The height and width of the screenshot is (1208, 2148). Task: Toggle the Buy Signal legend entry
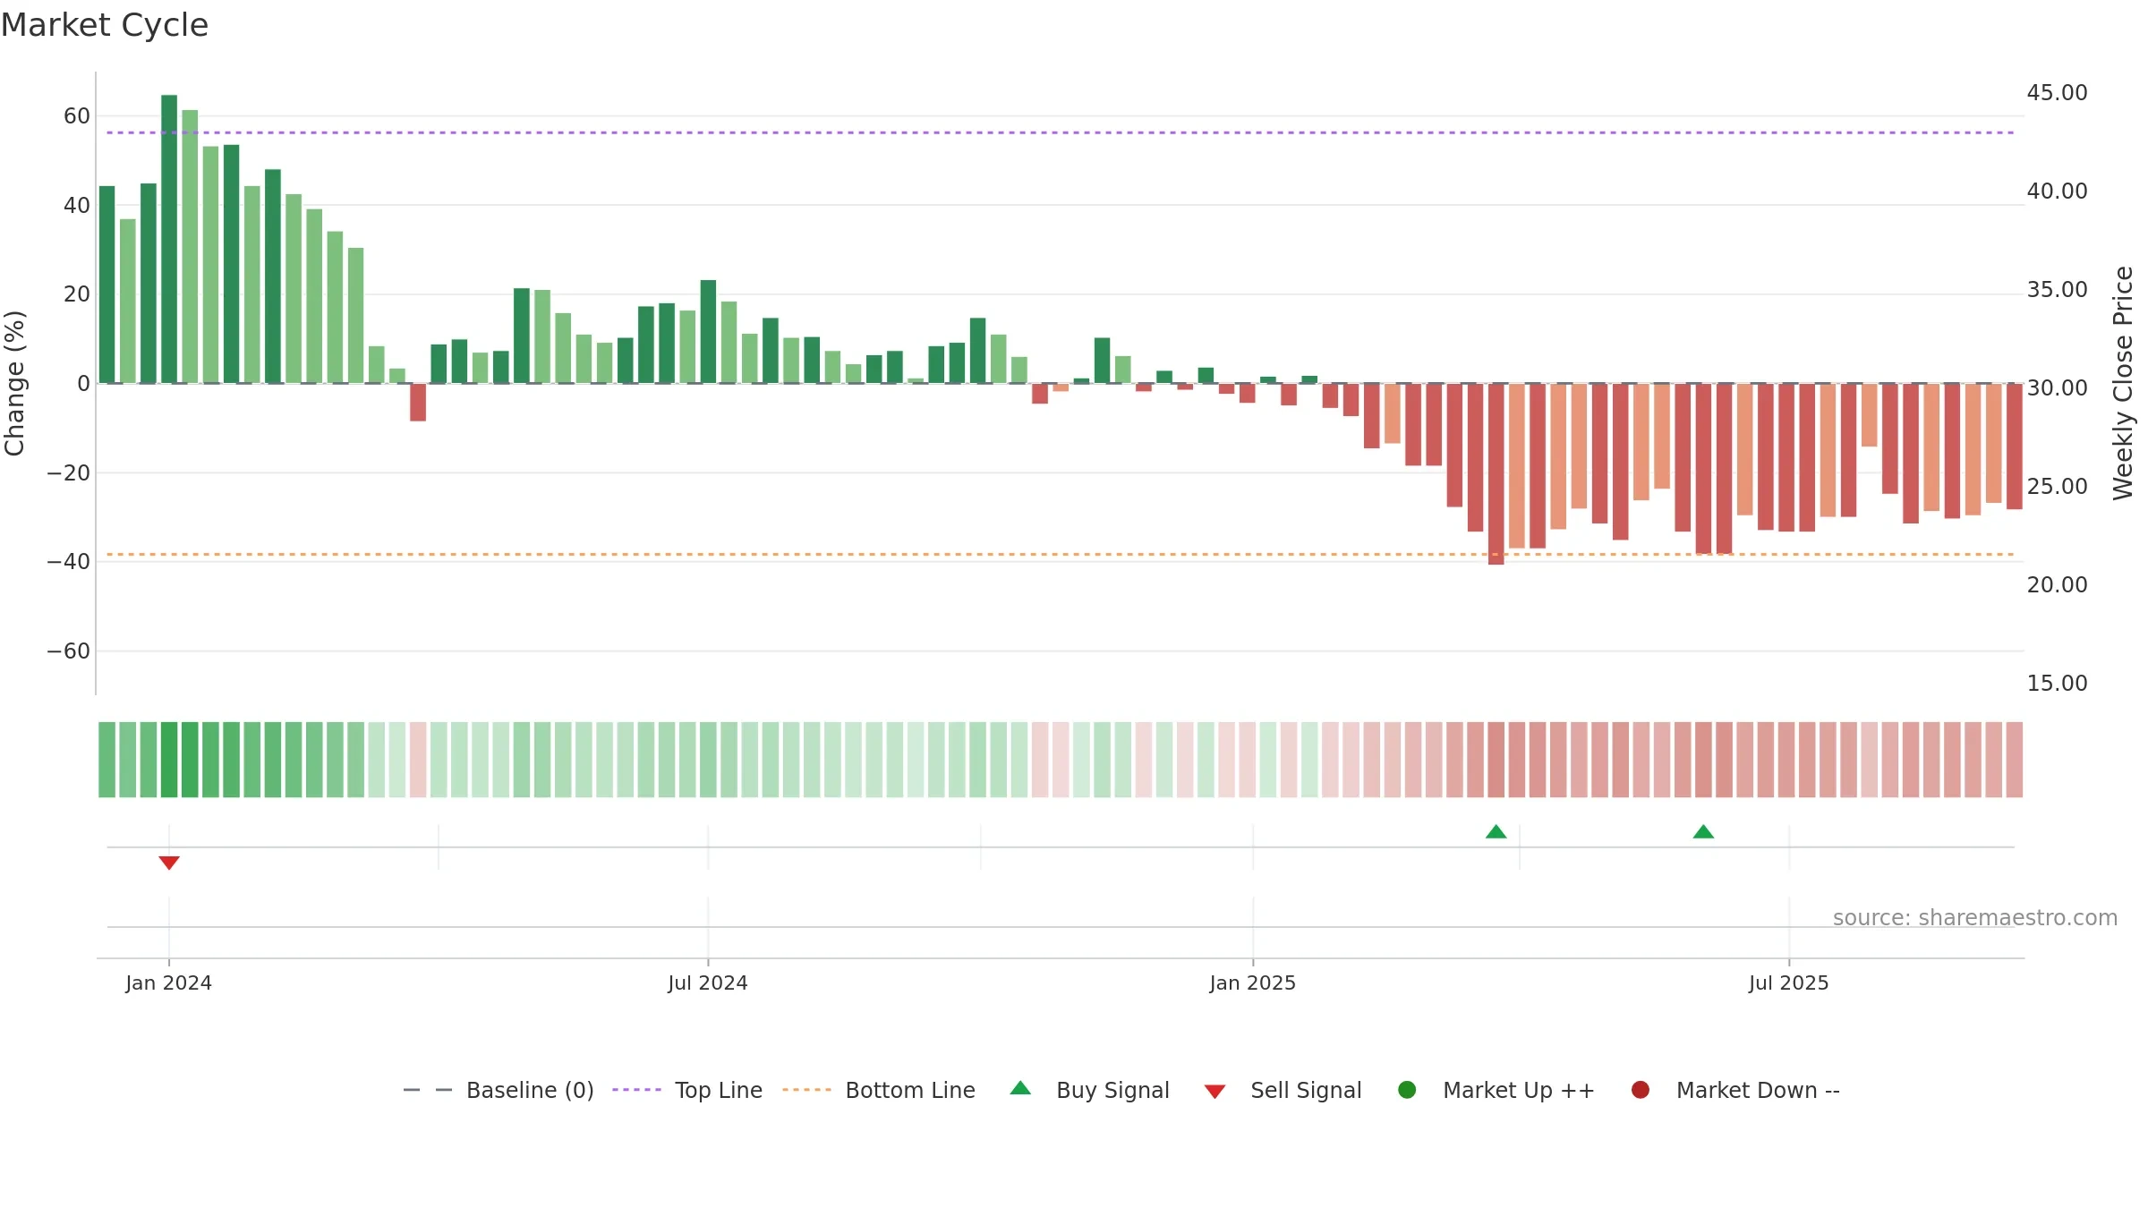[1089, 1090]
